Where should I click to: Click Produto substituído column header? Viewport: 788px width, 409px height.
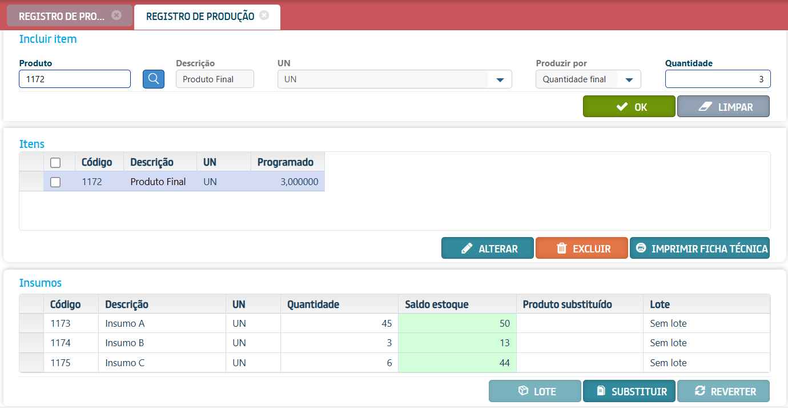tap(580, 304)
